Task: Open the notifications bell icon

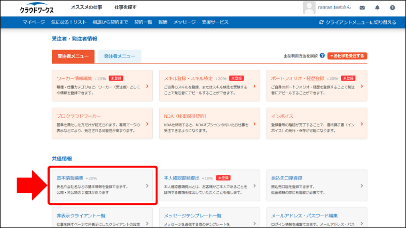Action: tap(377, 8)
